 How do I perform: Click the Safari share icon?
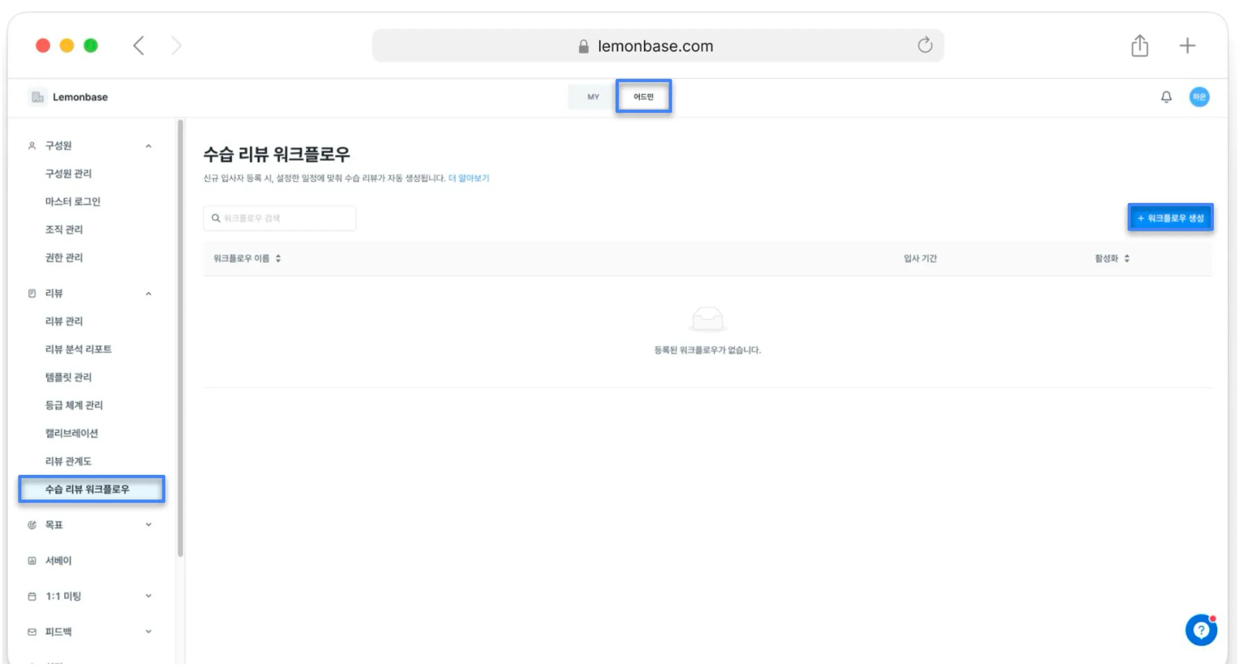1139,46
